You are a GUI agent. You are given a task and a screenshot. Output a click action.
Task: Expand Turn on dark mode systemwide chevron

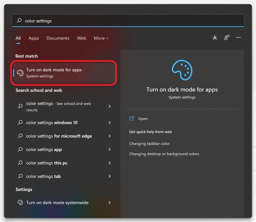(x=109, y=202)
